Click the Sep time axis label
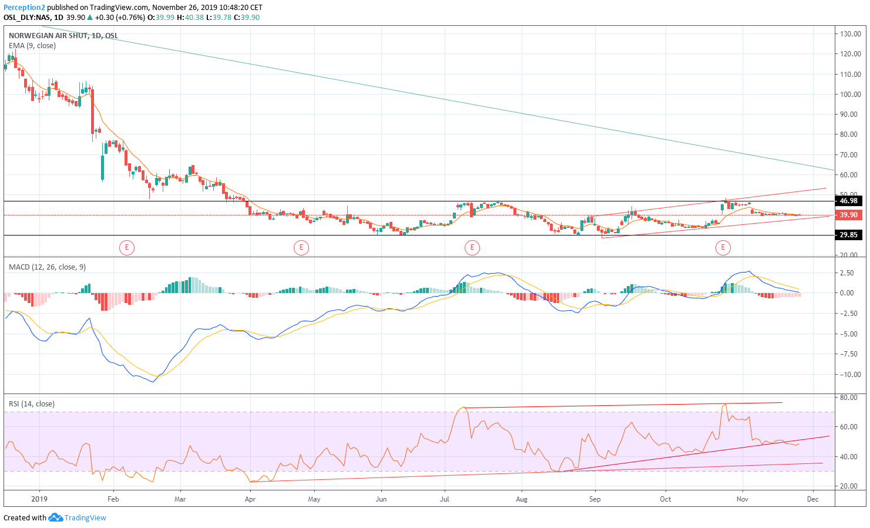 point(595,499)
